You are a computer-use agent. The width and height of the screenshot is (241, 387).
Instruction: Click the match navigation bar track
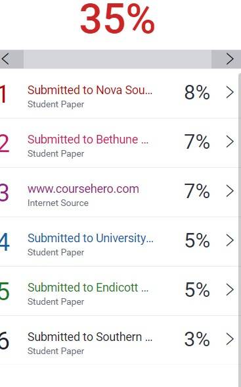(118, 59)
